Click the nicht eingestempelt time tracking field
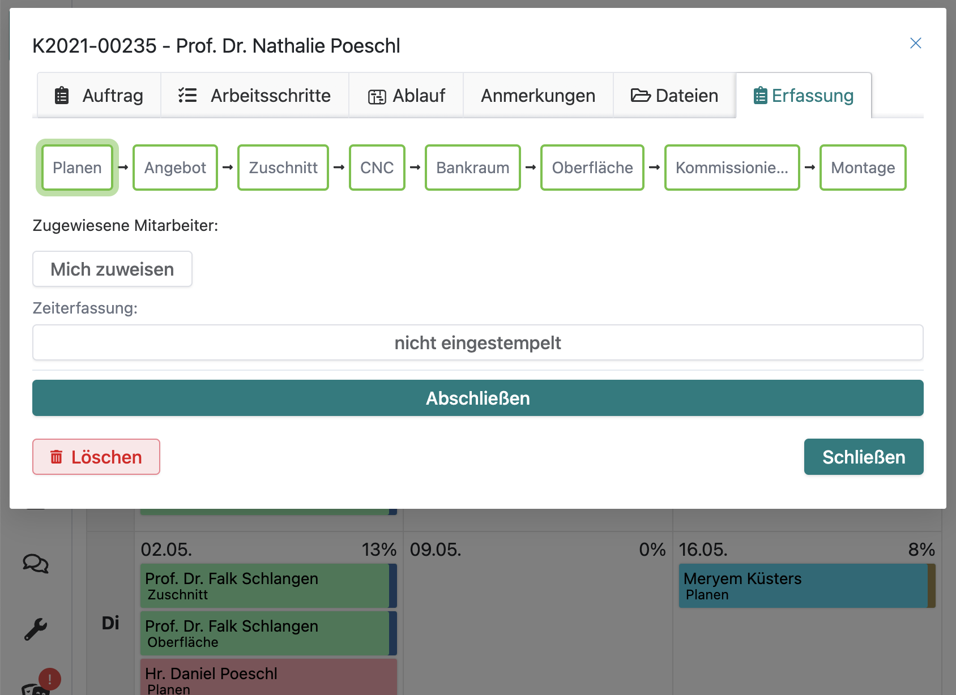This screenshot has height=695, width=956. click(x=478, y=342)
